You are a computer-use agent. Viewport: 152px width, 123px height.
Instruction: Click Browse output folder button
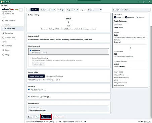pyautogui.click(x=36, y=76)
